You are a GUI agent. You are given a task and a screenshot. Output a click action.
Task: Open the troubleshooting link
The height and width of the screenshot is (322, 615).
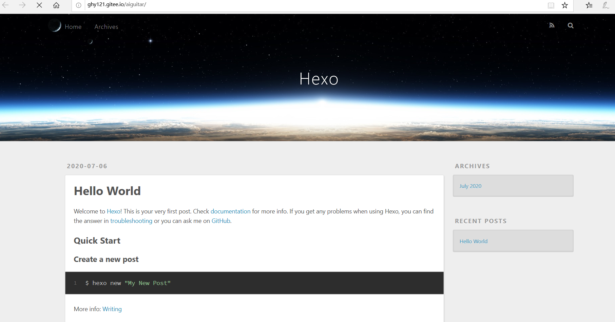pyautogui.click(x=131, y=221)
